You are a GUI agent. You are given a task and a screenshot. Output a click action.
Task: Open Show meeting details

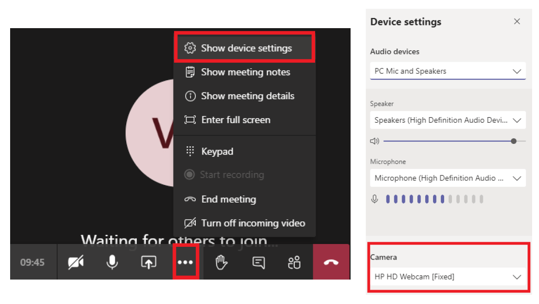245,95
